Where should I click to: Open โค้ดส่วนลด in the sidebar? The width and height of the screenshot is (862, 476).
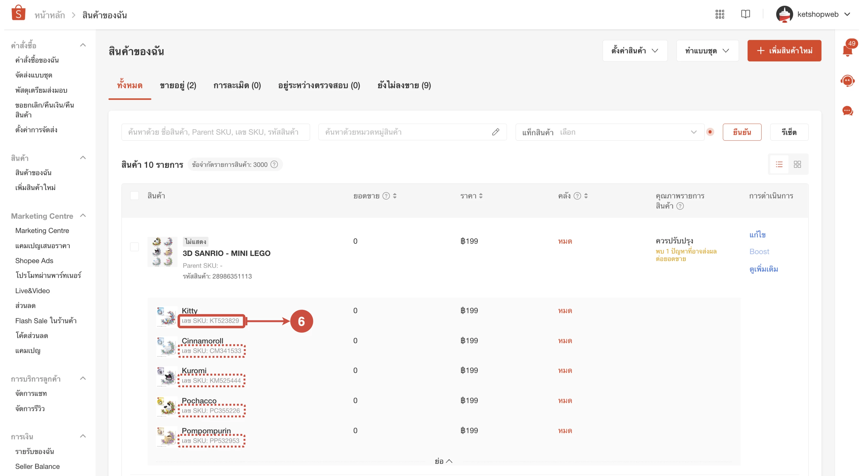tap(32, 335)
